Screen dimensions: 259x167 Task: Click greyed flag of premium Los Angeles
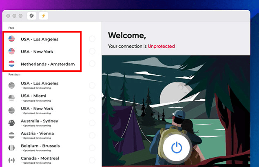pyautogui.click(x=11, y=85)
